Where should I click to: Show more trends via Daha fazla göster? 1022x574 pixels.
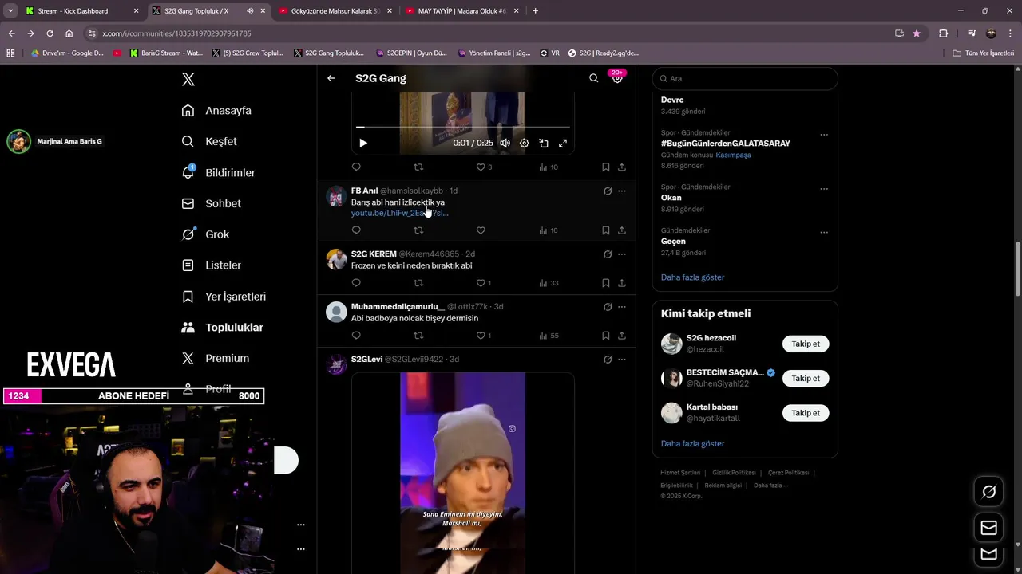click(693, 277)
